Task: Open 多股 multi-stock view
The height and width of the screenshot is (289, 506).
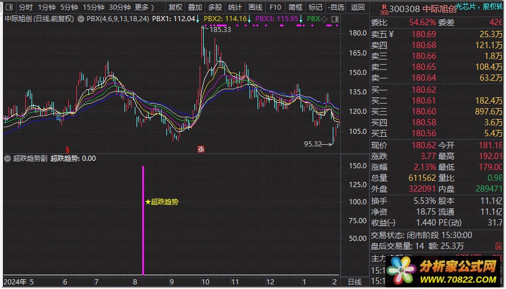Action: pyautogui.click(x=215, y=7)
